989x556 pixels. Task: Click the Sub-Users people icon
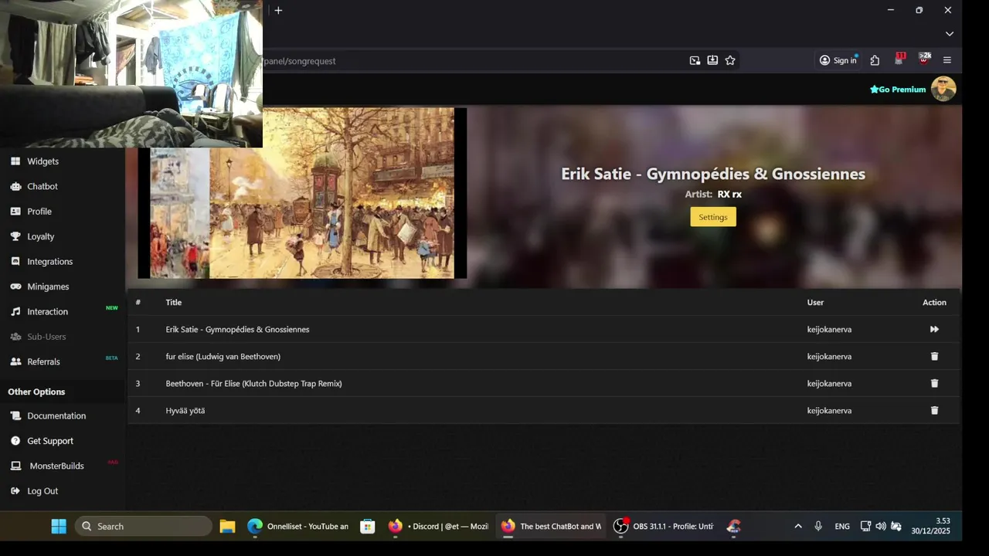click(15, 337)
